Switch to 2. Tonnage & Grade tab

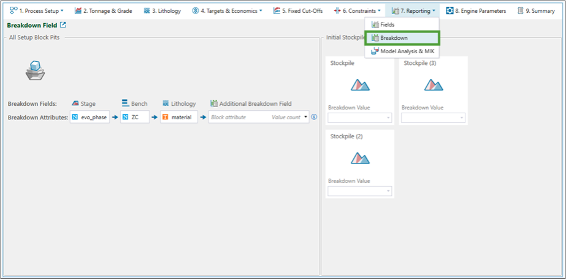103,11
